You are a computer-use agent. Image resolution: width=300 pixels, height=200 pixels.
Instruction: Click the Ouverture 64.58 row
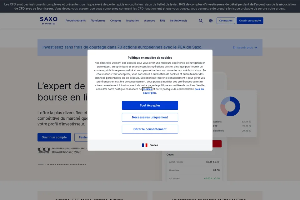click(194, 170)
